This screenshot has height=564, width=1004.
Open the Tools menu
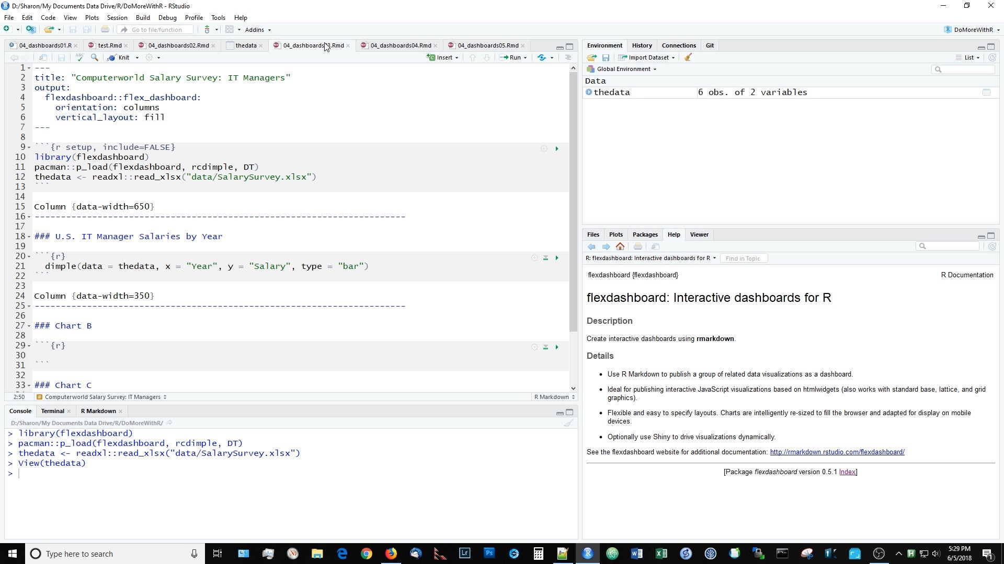(218, 18)
